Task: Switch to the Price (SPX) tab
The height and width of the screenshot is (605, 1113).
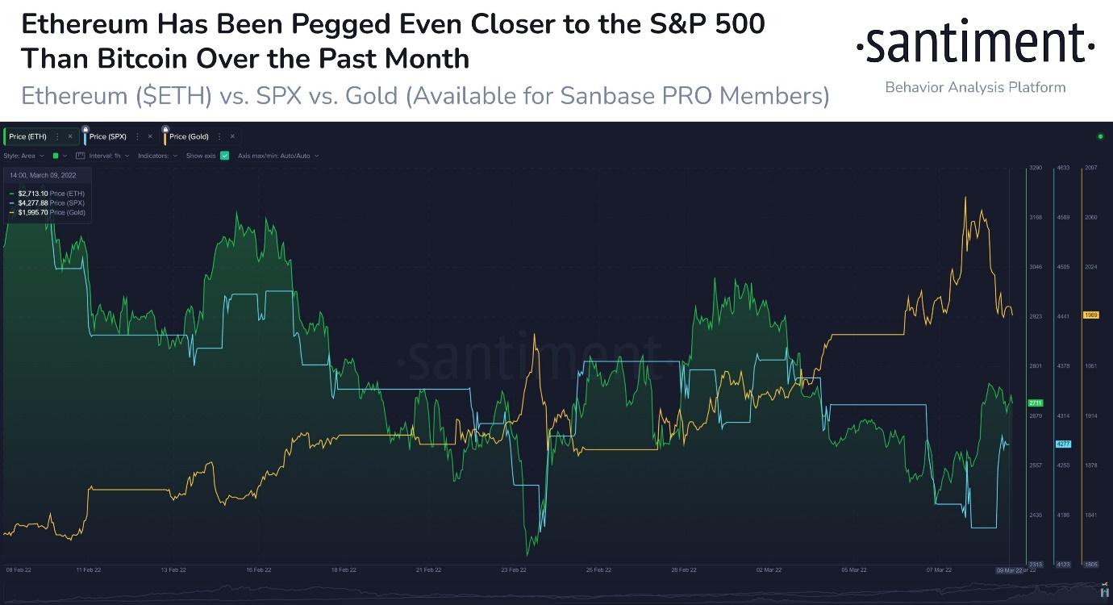Action: pos(109,136)
